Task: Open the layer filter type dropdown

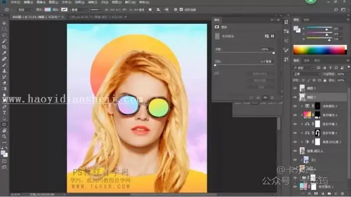Action: click(x=303, y=68)
